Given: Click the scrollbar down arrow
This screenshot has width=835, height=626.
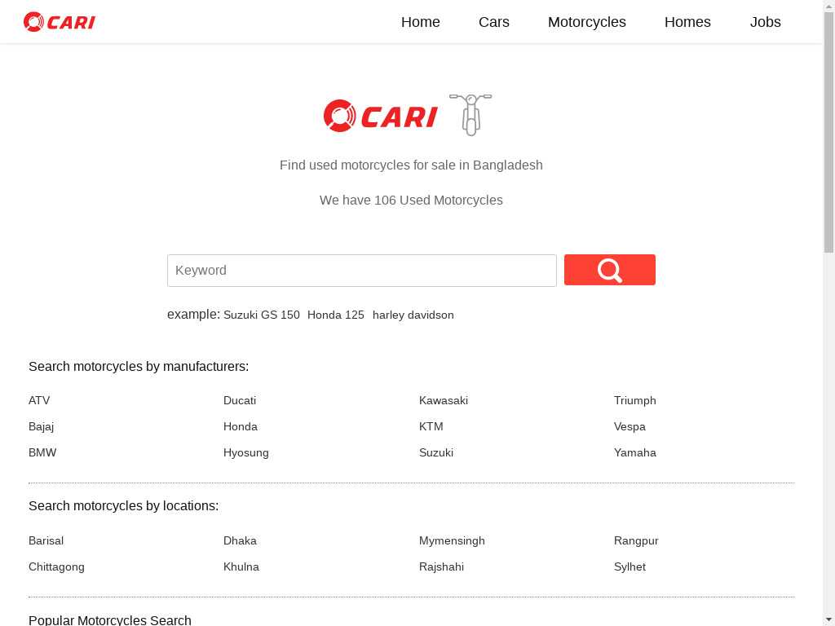Looking at the screenshot, I should (828, 620).
